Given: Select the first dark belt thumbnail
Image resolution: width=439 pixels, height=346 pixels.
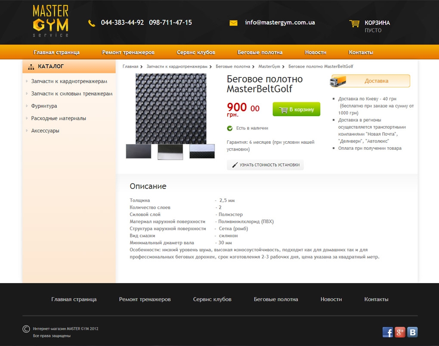Looking at the screenshot, I should [139, 151].
